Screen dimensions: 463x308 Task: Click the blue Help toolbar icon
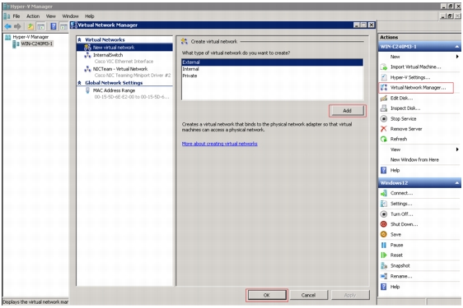(x=54, y=26)
